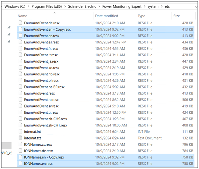This screenshot has width=199, height=169.
Task: Select file name internat.txt
Action: (33, 138)
